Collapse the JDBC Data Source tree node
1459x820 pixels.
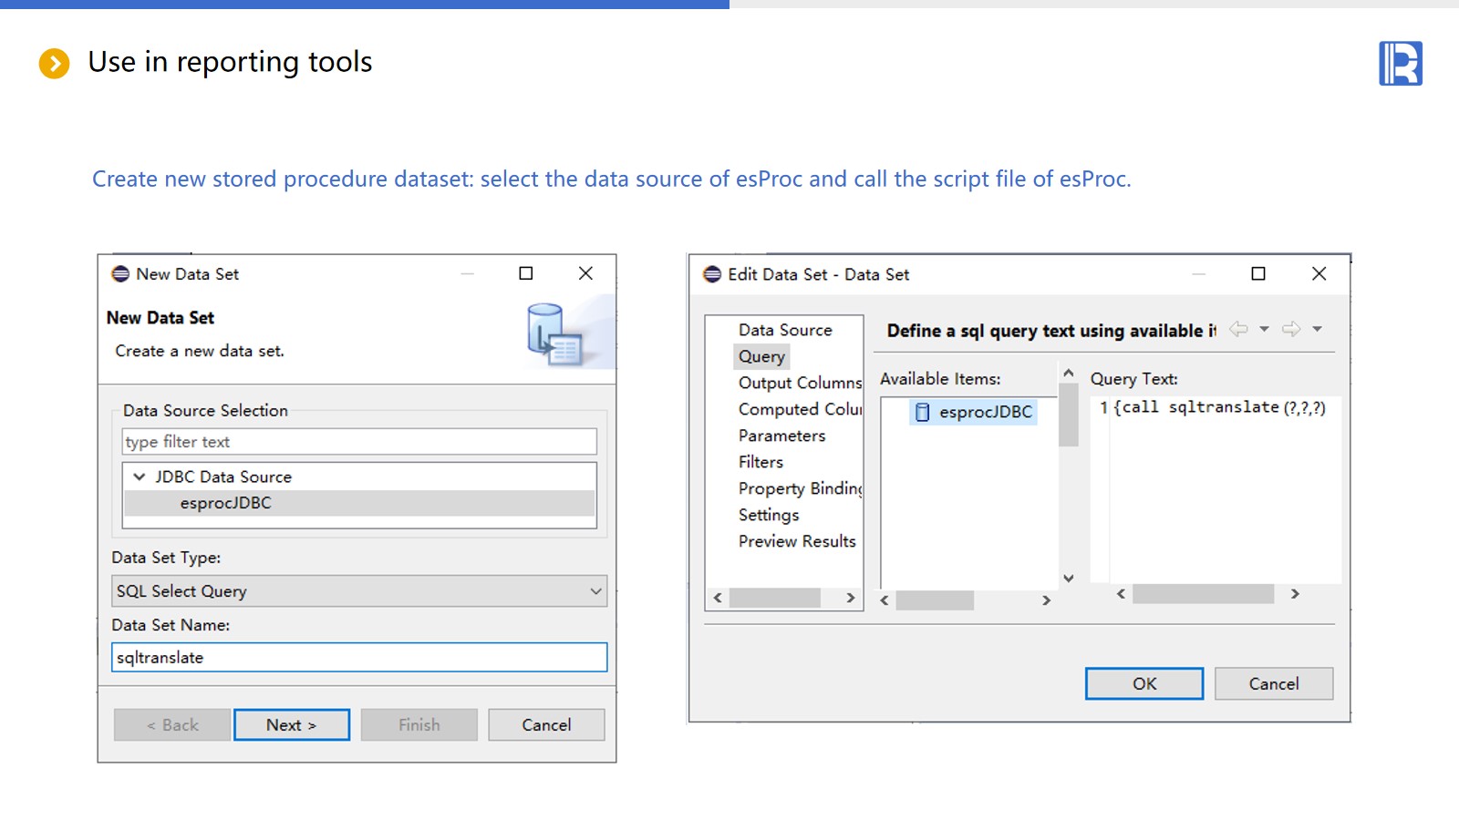140,477
